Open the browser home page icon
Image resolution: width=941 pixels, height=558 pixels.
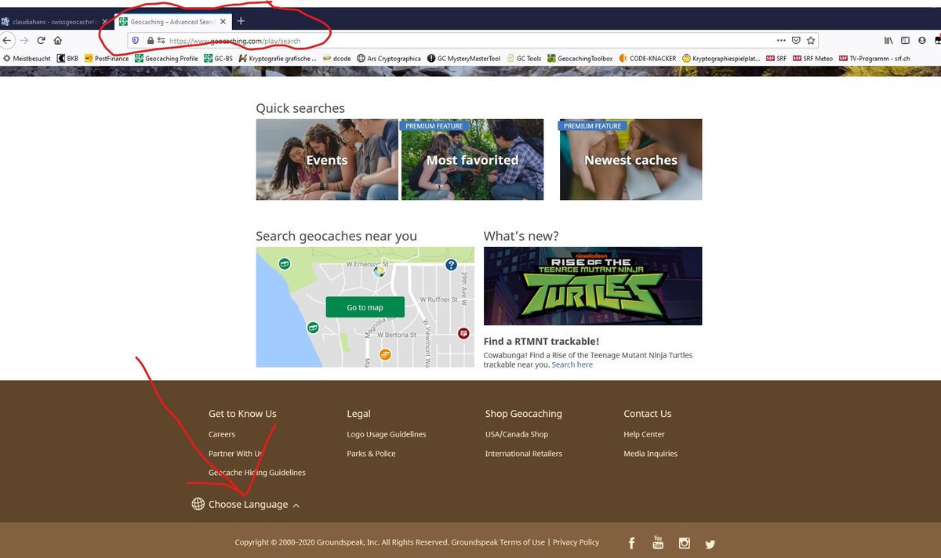coord(58,40)
